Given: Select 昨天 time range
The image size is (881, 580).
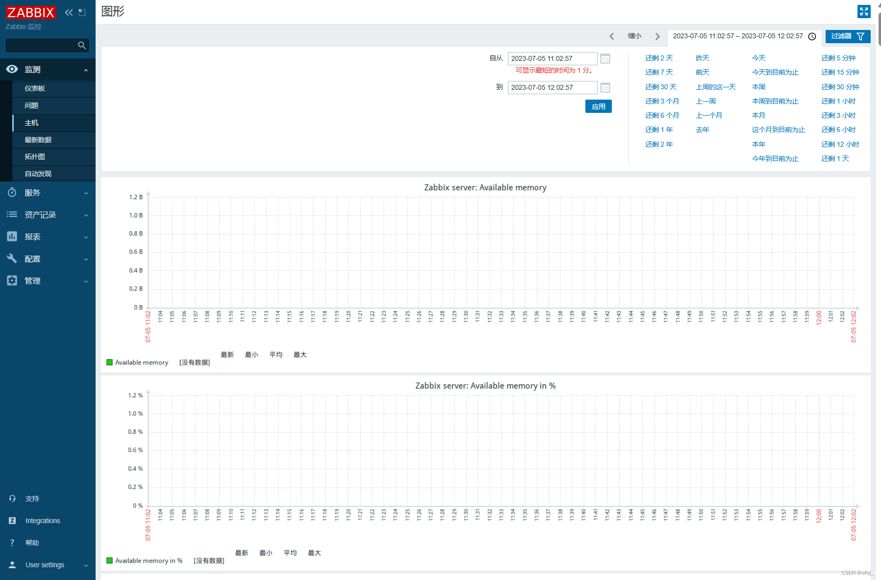Looking at the screenshot, I should [x=703, y=58].
